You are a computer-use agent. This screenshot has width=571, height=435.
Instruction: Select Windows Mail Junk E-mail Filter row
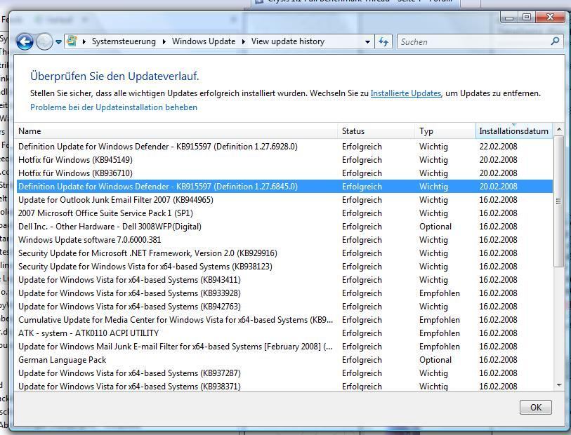pyautogui.click(x=284, y=347)
